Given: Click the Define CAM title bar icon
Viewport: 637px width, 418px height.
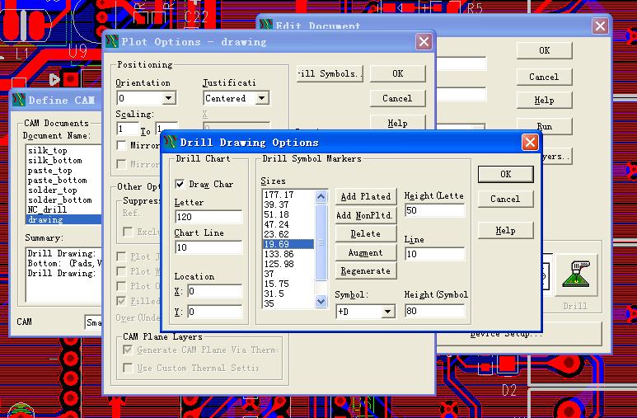Looking at the screenshot, I should [x=19, y=101].
